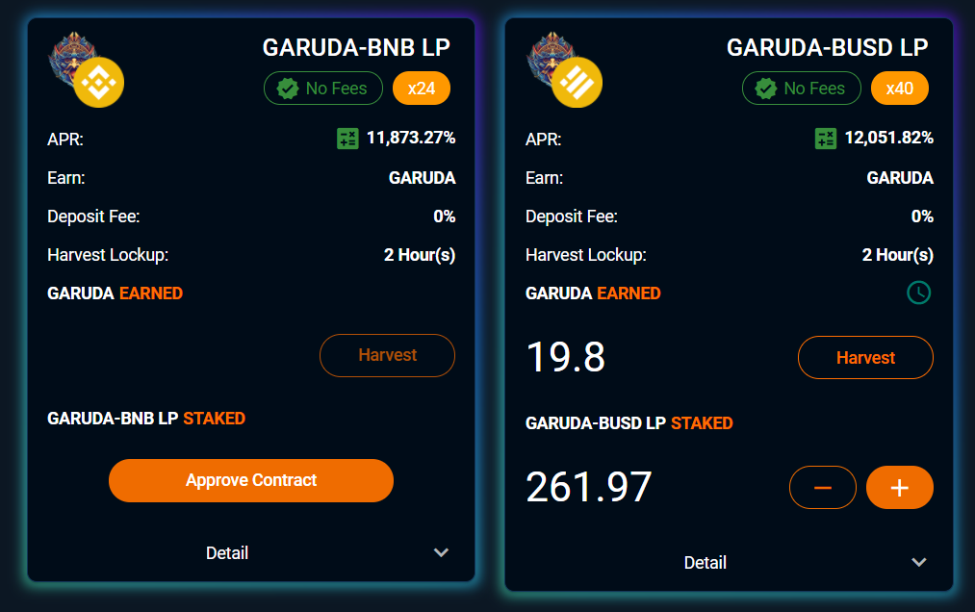Click GARUDA-BUSD LP STAKED label
Screen dimensions: 975x612
pos(629,423)
